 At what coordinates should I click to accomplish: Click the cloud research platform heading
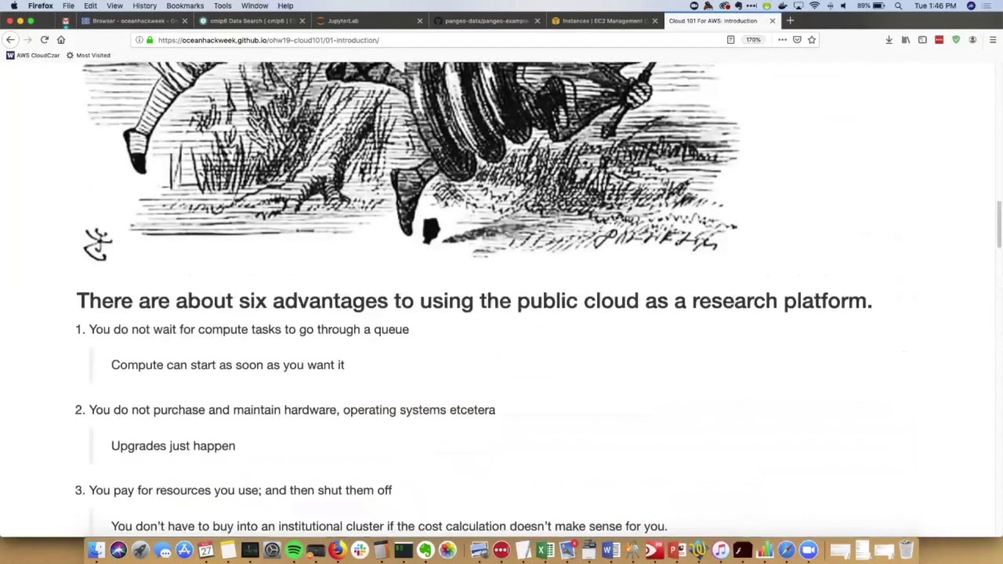pyautogui.click(x=474, y=301)
